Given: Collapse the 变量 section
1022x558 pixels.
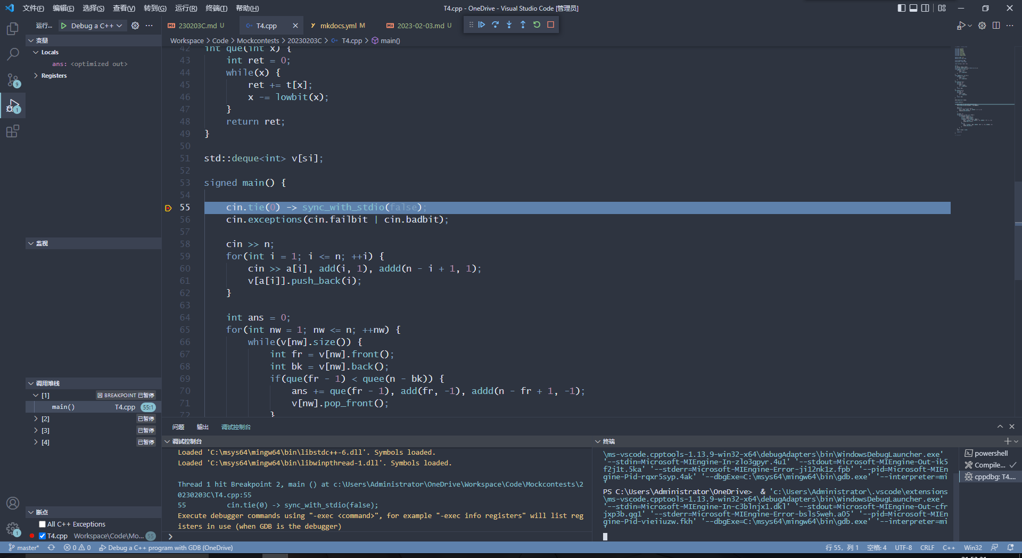Looking at the screenshot, I should 94,40.
